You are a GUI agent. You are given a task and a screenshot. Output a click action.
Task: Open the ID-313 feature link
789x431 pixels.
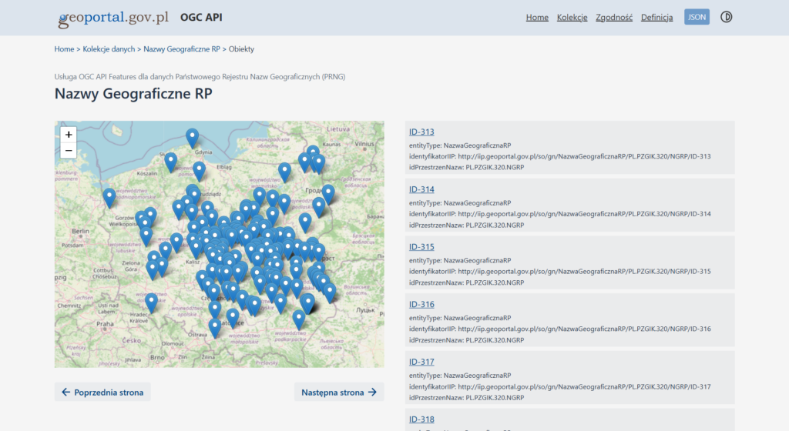pyautogui.click(x=421, y=132)
